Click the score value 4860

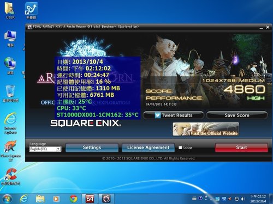[244, 89]
